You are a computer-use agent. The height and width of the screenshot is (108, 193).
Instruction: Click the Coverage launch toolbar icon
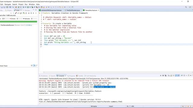32,7
